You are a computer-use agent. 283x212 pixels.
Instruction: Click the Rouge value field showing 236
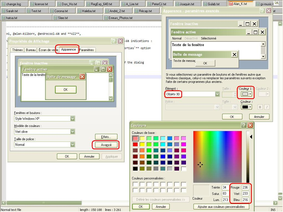(245, 187)
